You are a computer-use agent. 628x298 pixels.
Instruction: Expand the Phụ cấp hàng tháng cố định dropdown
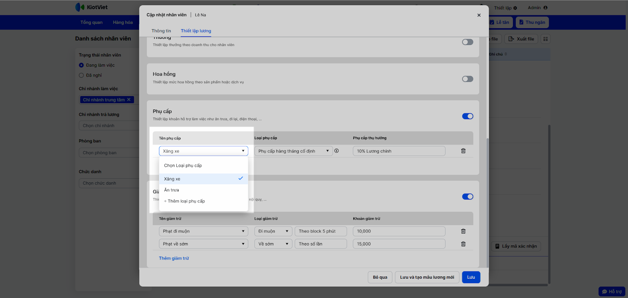coord(293,151)
